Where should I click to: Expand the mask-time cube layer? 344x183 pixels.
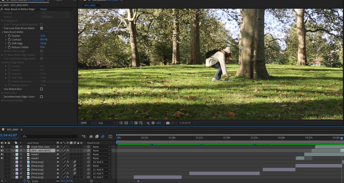13,147
